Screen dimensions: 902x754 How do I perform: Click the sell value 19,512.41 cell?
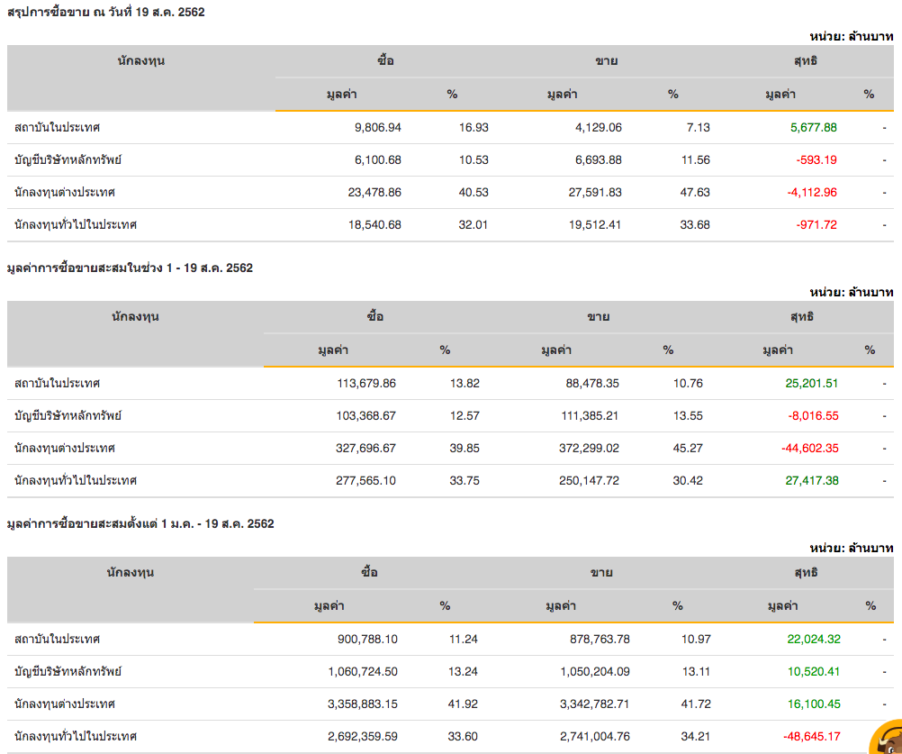pyautogui.click(x=591, y=224)
